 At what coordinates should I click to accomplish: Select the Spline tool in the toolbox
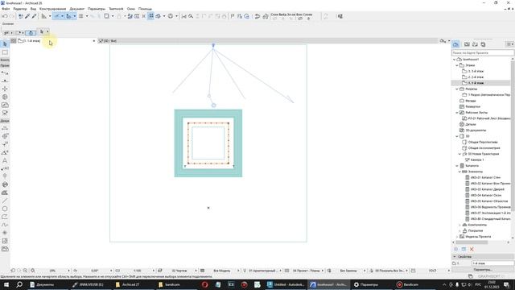point(5,225)
